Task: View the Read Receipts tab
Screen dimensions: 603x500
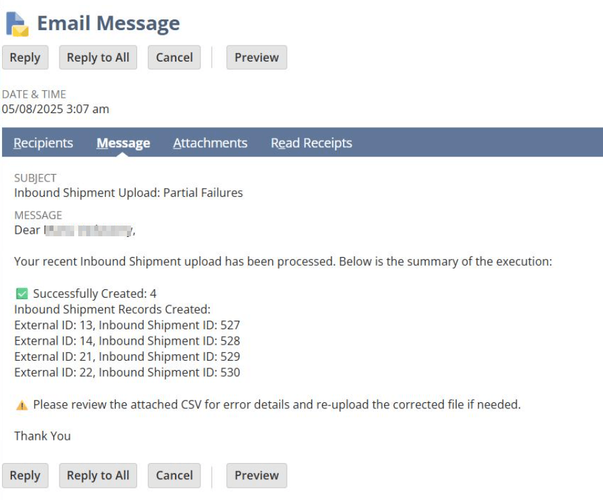Action: pyautogui.click(x=311, y=143)
